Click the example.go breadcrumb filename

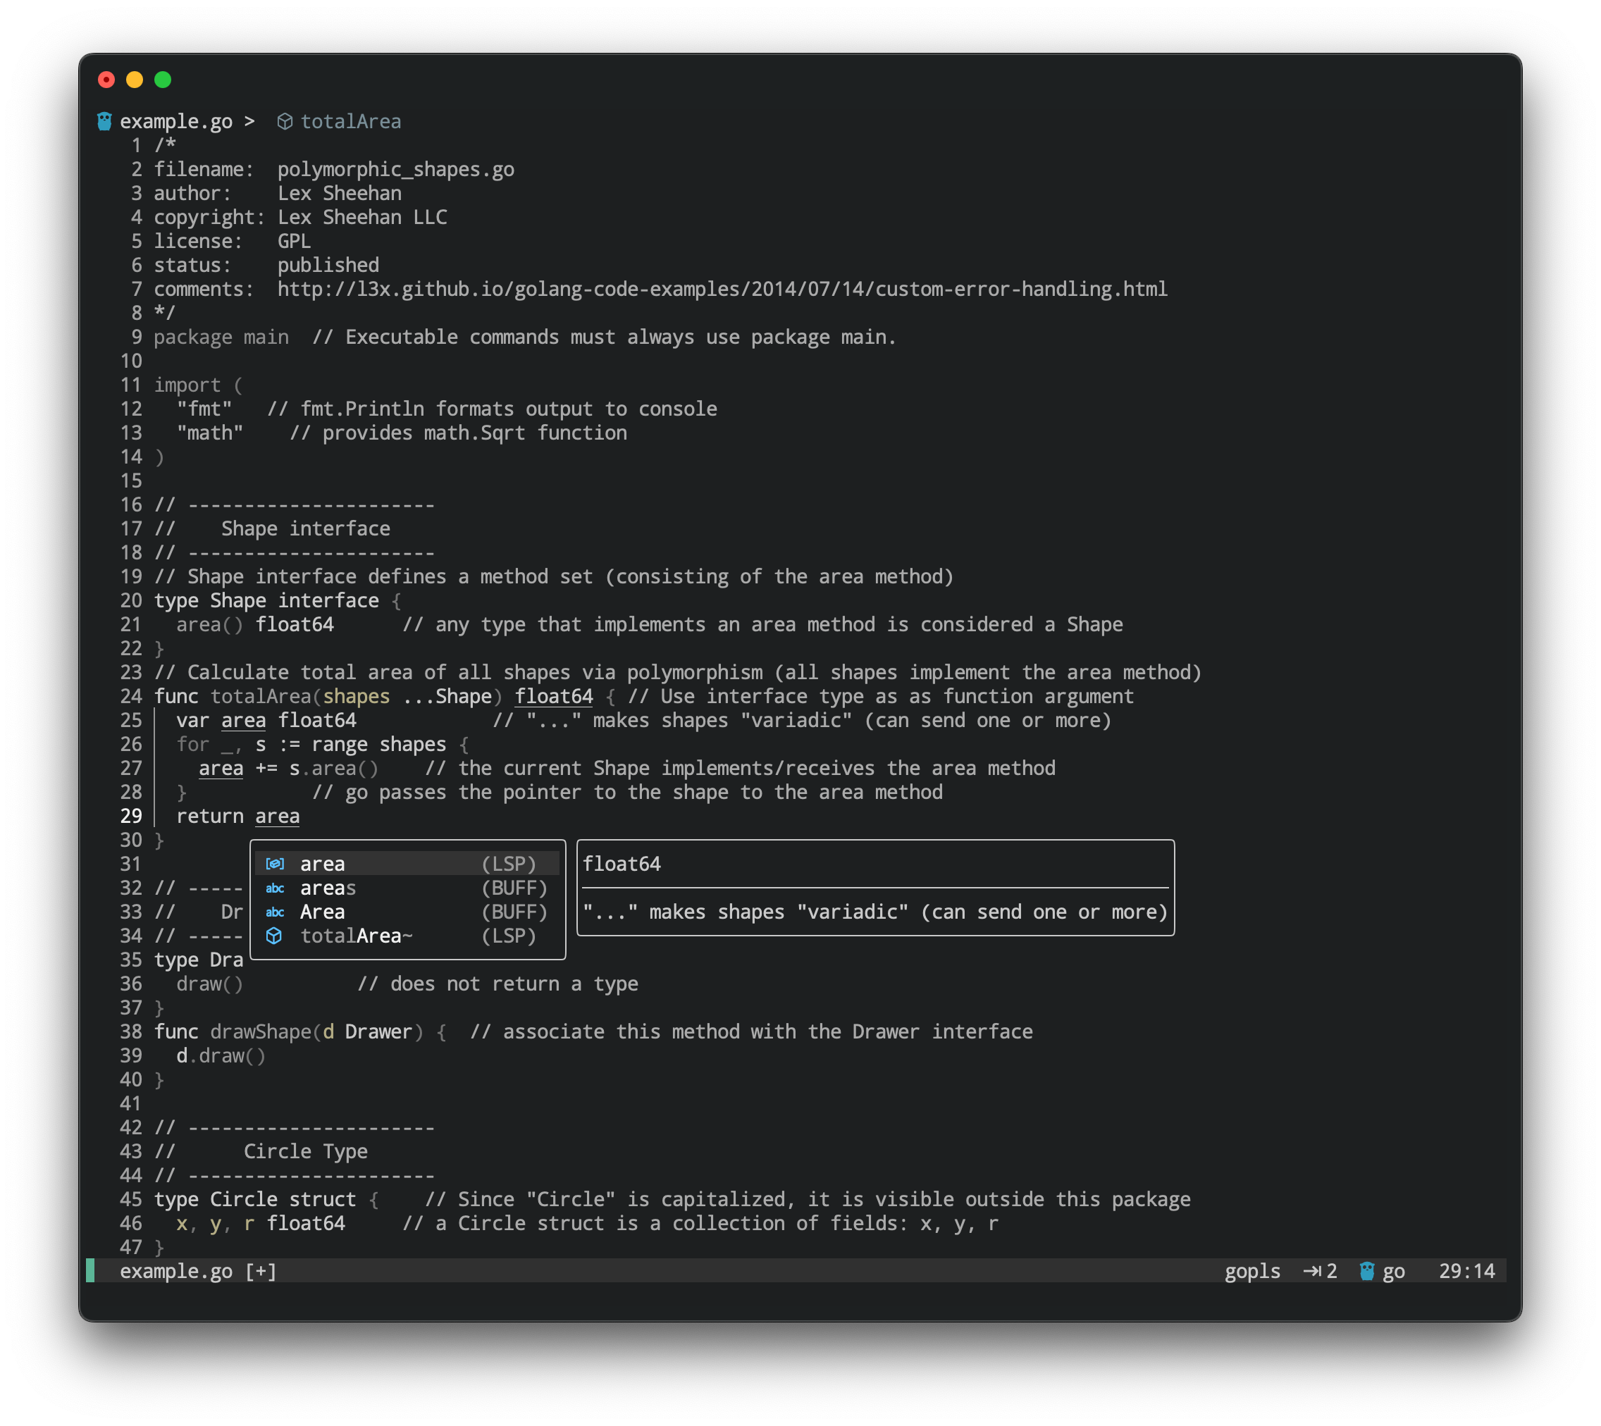coord(176,121)
